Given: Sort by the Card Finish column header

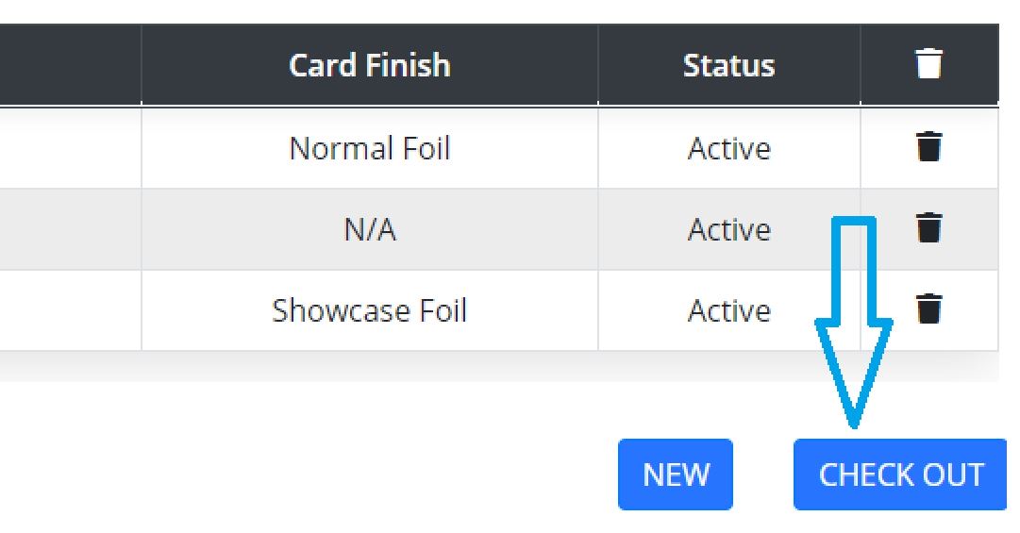Looking at the screenshot, I should (x=370, y=66).
